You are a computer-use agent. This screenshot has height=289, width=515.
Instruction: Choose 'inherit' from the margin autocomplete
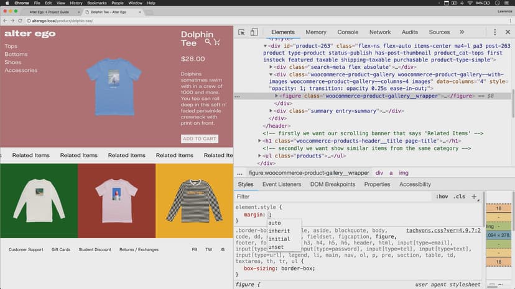[x=279, y=231]
